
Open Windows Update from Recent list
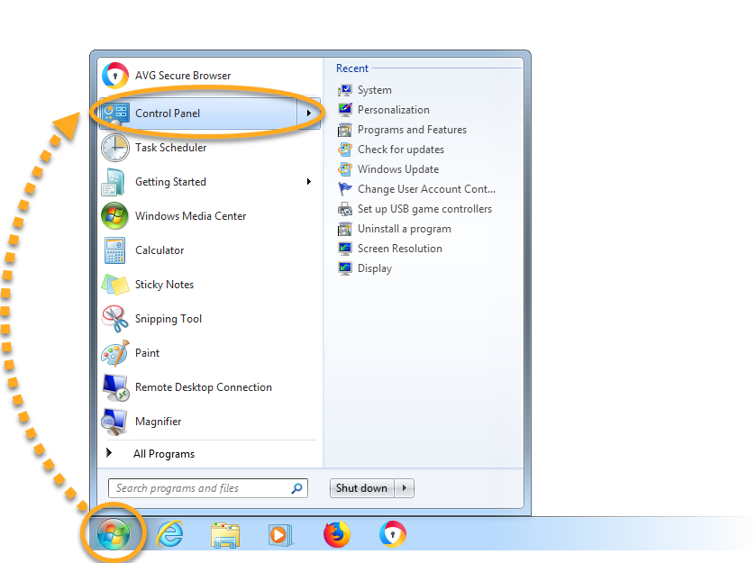[x=398, y=169]
